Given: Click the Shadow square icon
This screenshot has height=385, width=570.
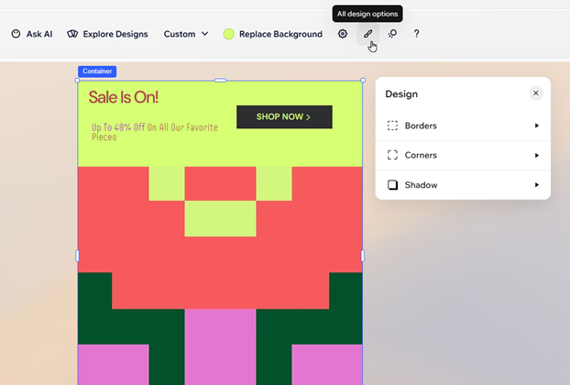Looking at the screenshot, I should coord(392,185).
